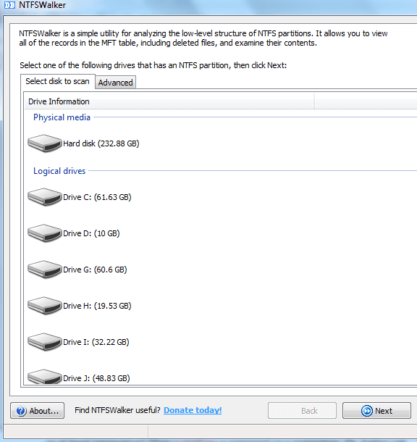The height and width of the screenshot is (442, 417).
Task: Open the Select disk to scan tab
Action: click(57, 81)
